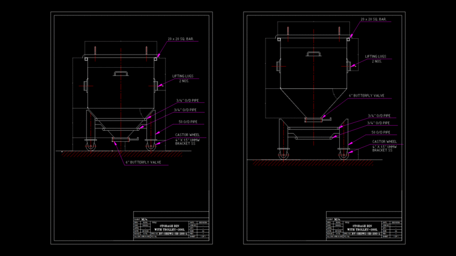The width and height of the screenshot is (456, 256).
Task: Select the butterfly valve flange at left hopper bottom
Action: pyautogui.click(x=121, y=139)
